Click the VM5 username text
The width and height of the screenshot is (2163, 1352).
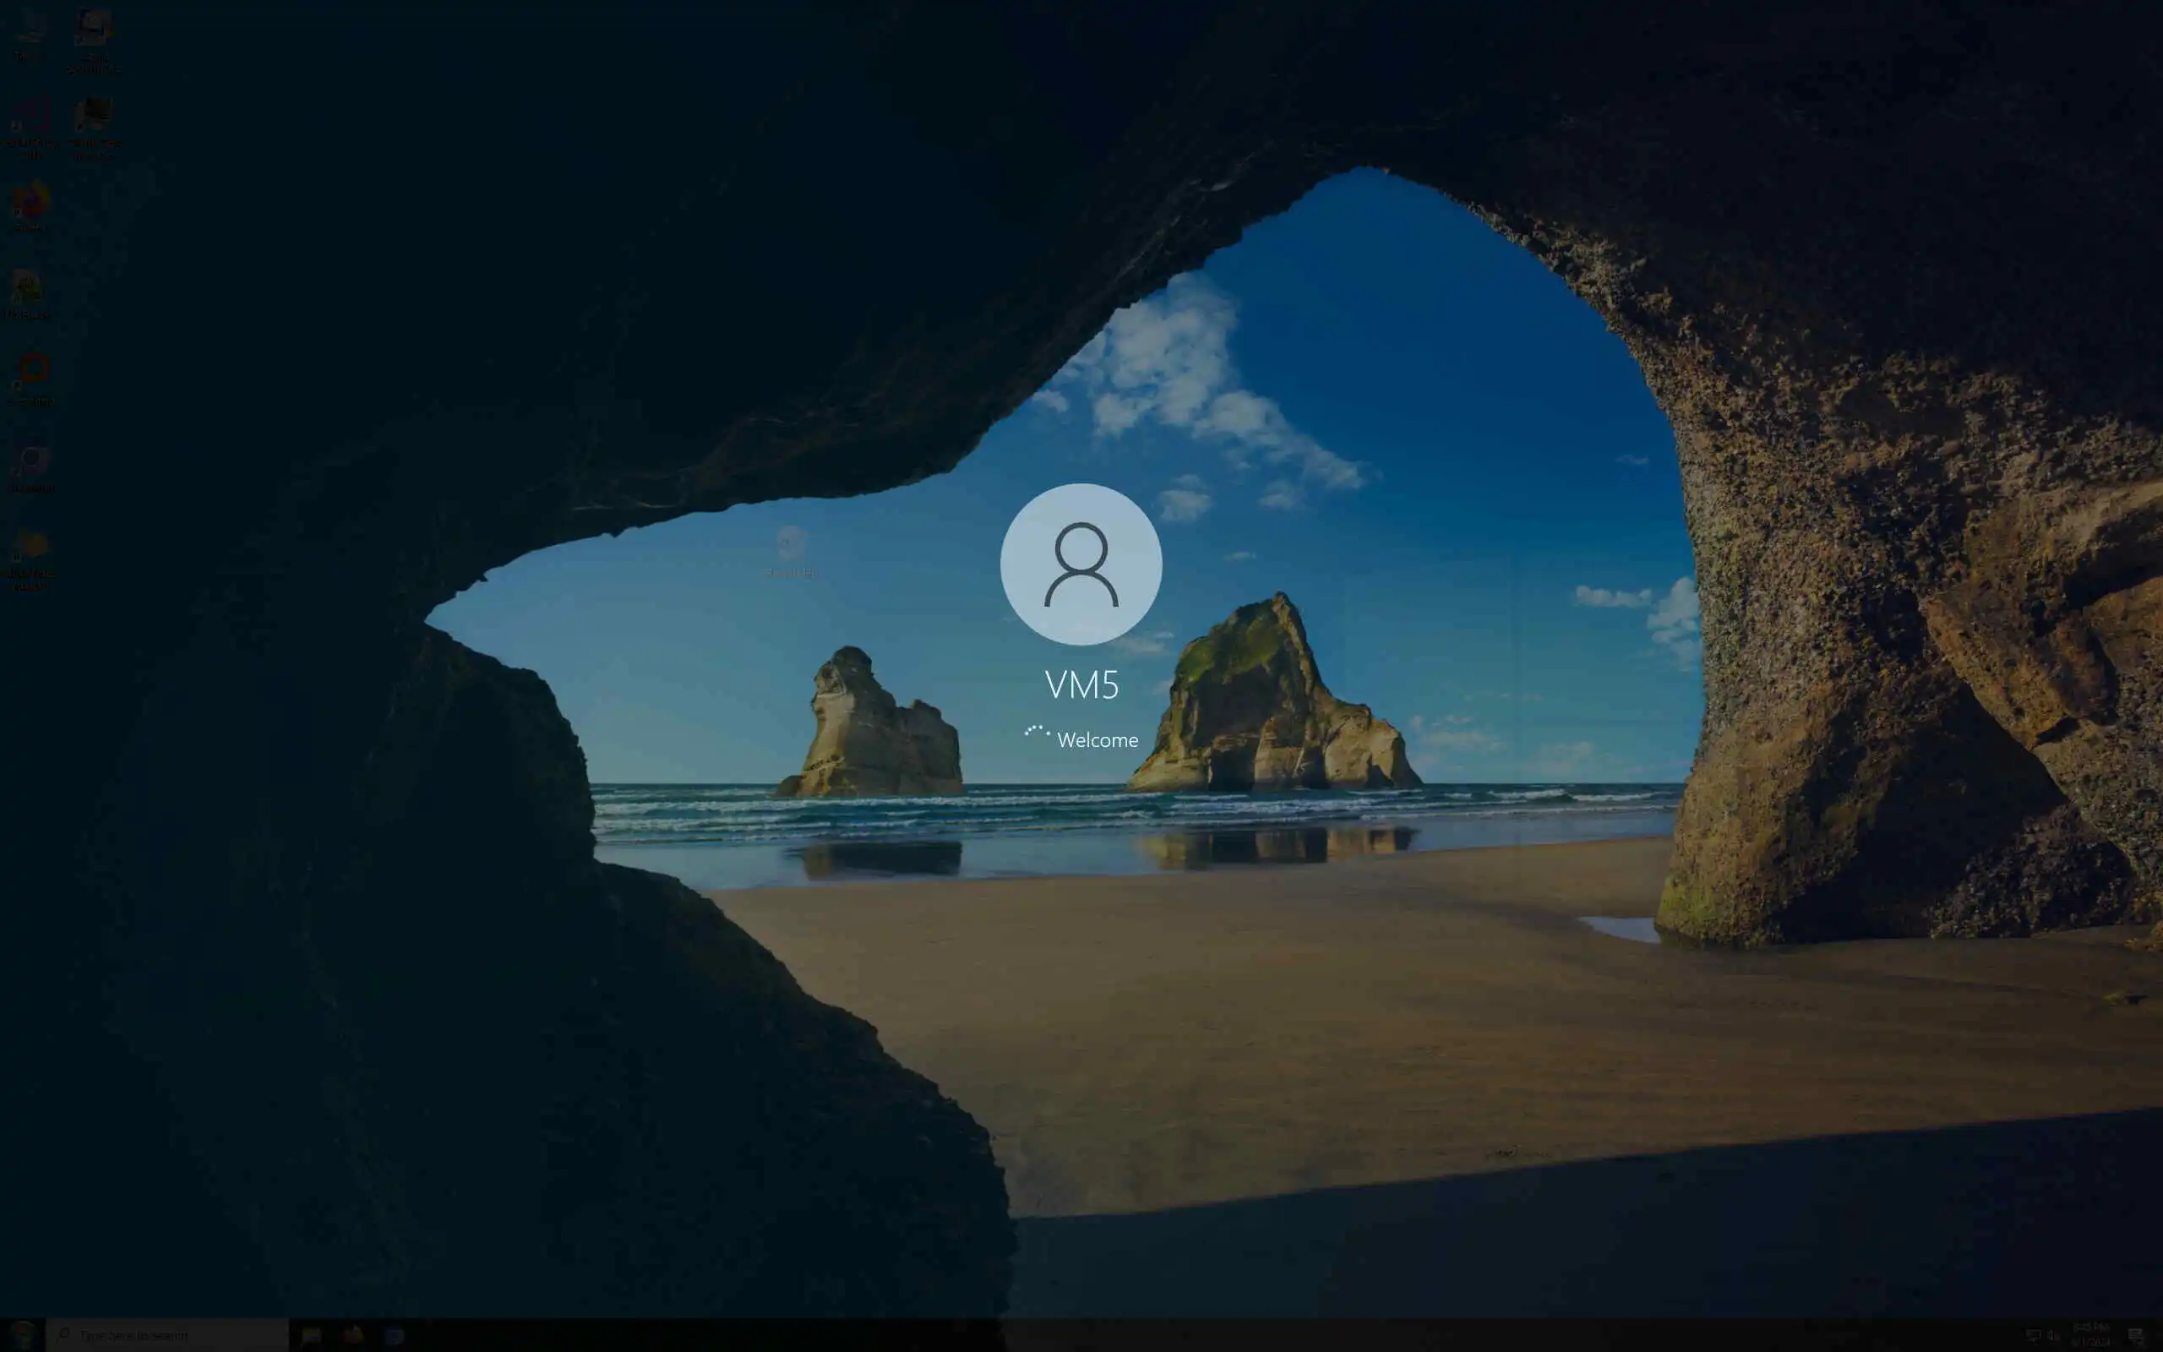1081,685
